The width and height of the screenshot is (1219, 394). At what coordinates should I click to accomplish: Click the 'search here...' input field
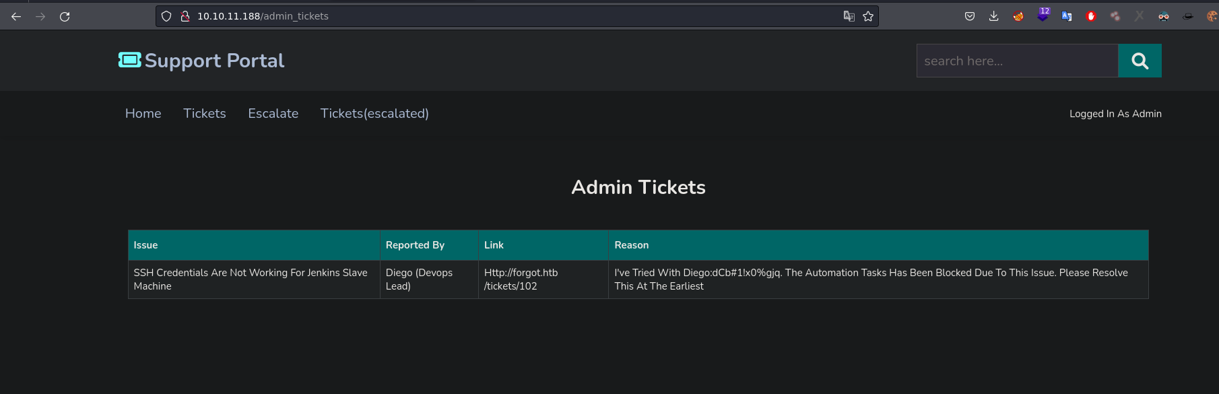[1017, 61]
